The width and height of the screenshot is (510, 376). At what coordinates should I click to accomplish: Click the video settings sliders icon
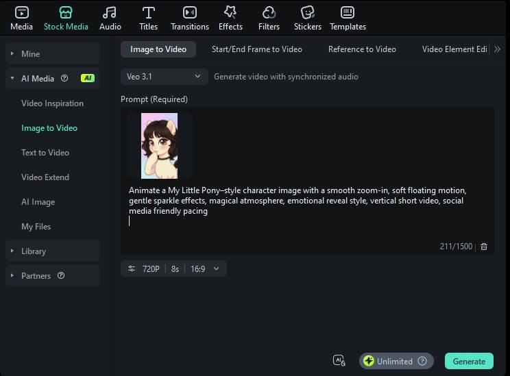[132, 268]
